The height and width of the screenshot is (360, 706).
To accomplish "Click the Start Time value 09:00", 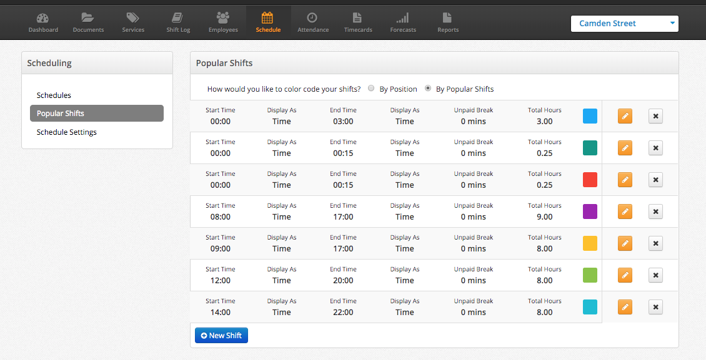I will pos(220,248).
